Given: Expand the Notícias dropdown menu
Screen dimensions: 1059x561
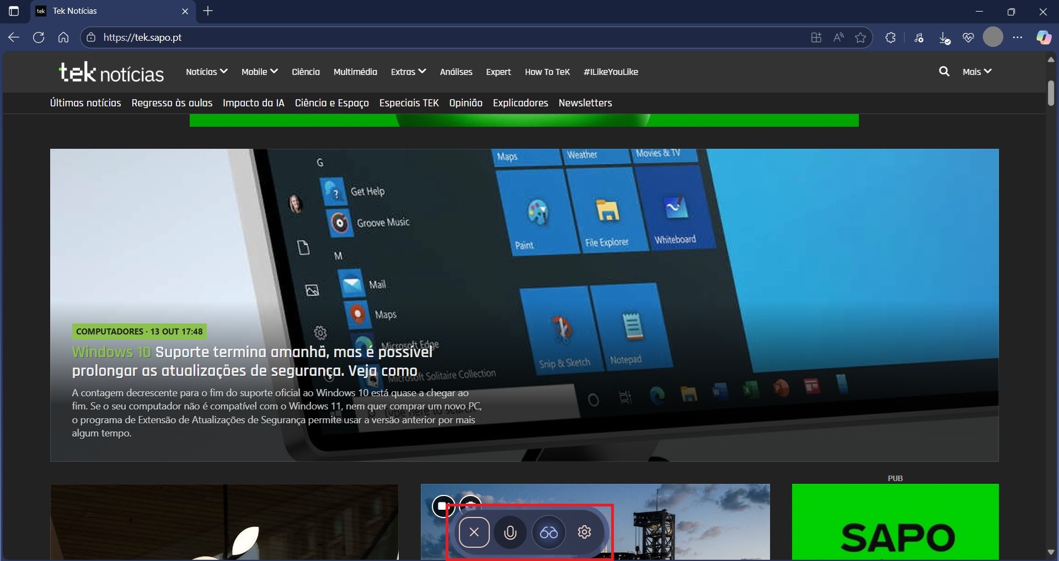Looking at the screenshot, I should (206, 72).
